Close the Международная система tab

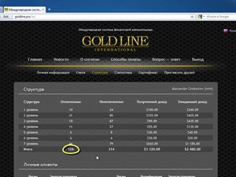tap(43, 10)
